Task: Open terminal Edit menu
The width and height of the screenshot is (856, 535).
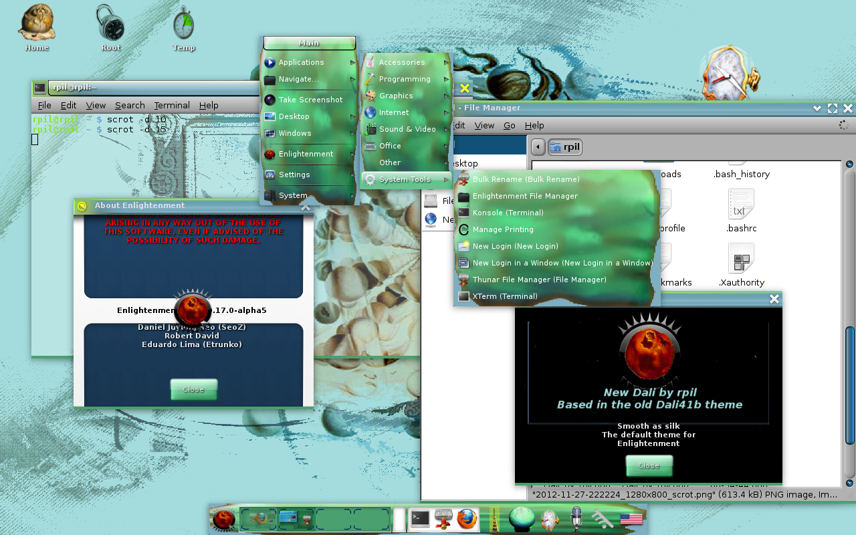Action: pyautogui.click(x=68, y=105)
